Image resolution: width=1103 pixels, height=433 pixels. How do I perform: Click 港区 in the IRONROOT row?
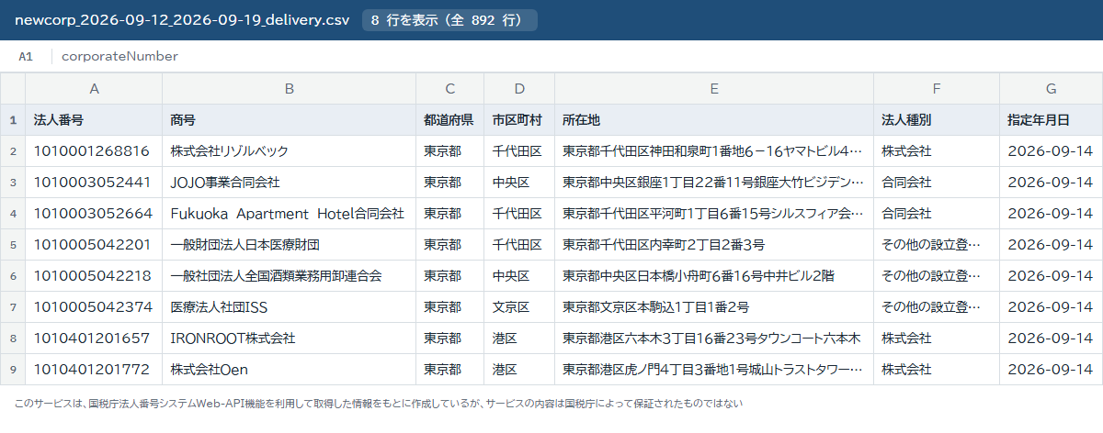(x=519, y=339)
